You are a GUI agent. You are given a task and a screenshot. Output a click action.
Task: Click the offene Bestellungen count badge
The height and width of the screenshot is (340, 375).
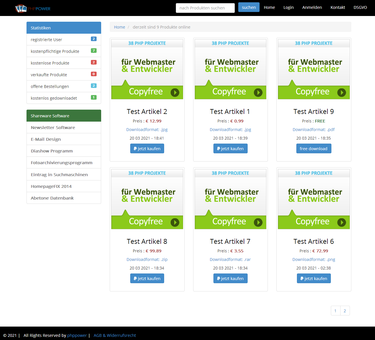tap(93, 86)
